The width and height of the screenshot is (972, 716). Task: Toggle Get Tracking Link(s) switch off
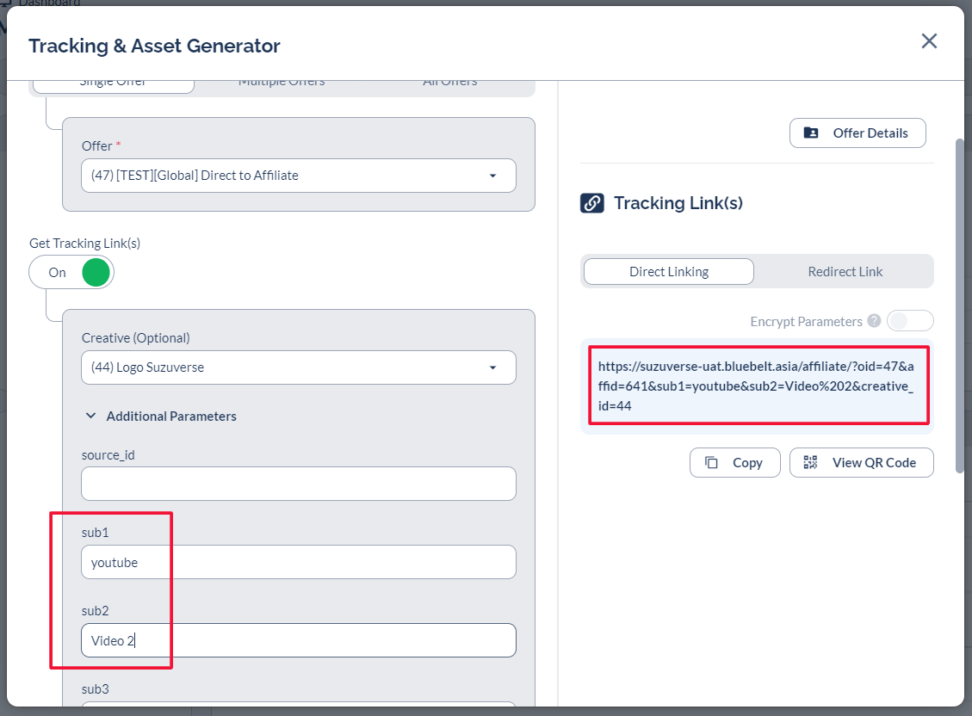(x=71, y=273)
